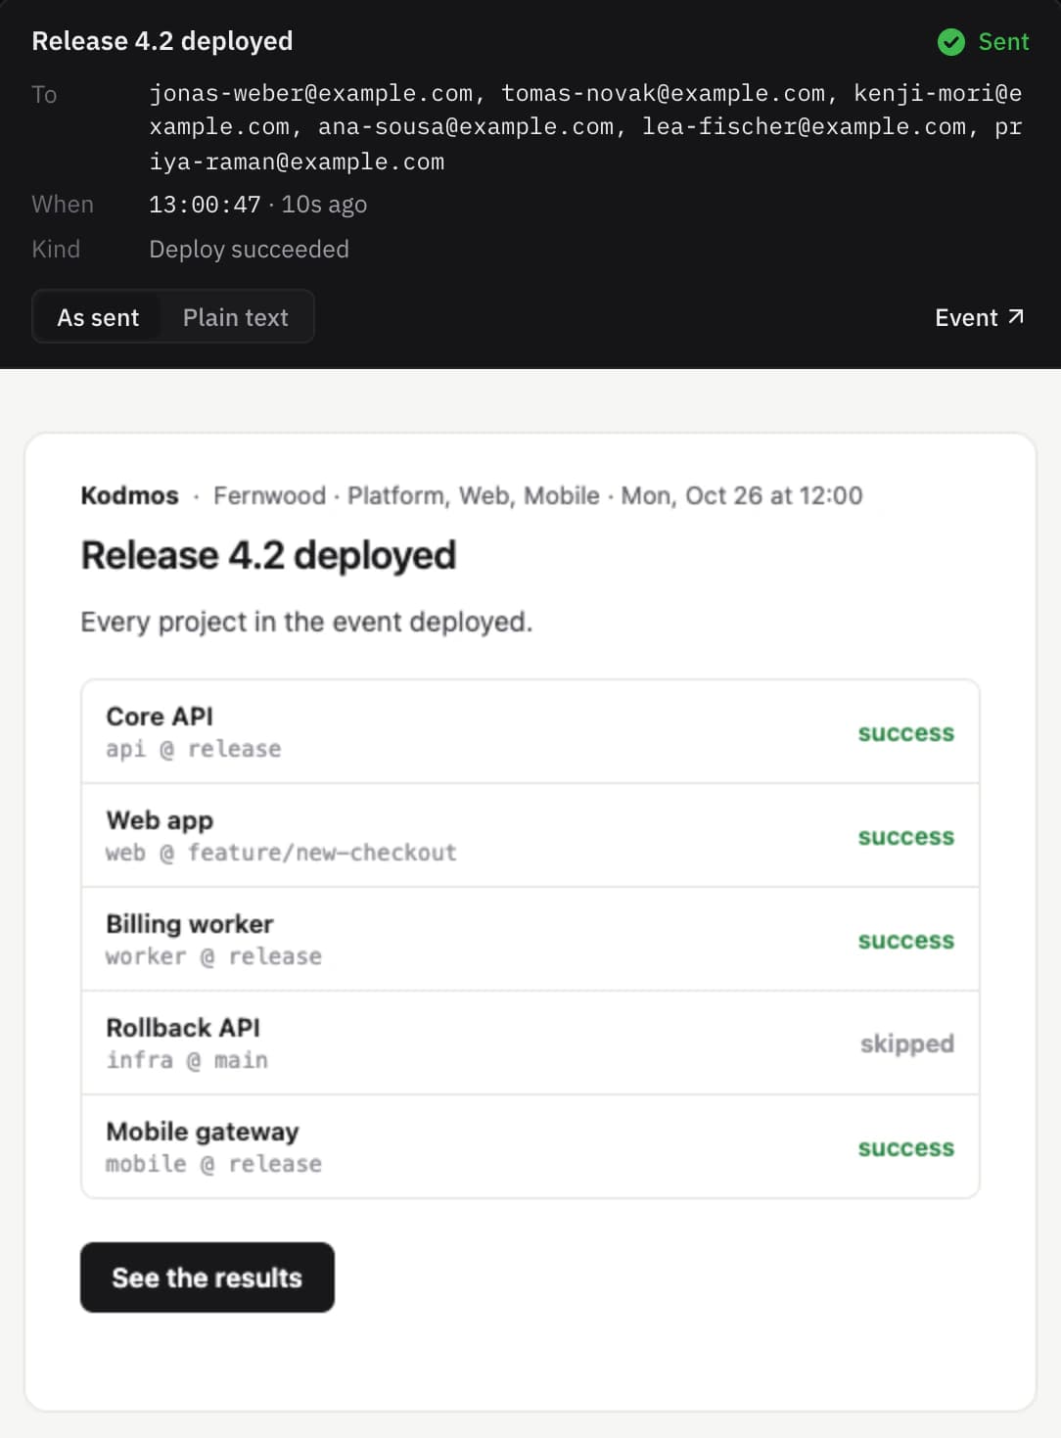This screenshot has width=1061, height=1438.
Task: Click the Mon, Oct 26 at 12:00 date
Action: tap(742, 495)
